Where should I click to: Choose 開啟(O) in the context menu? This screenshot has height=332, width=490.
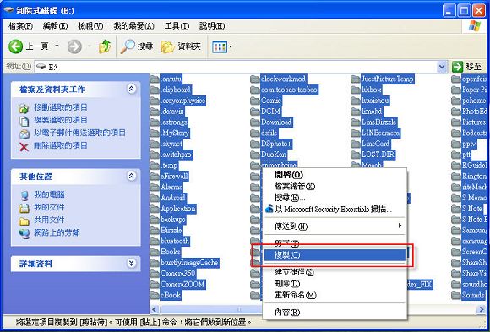pos(335,175)
